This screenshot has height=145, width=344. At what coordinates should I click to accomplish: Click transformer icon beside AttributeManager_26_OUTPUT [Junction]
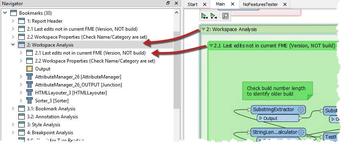[x=30, y=85]
